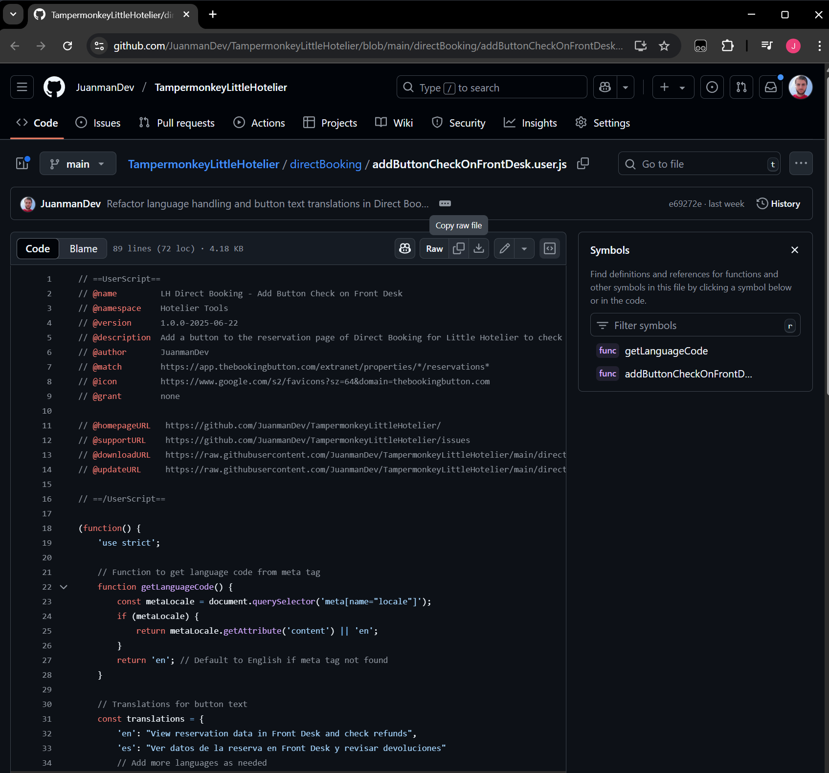The image size is (829, 773).
Task: Collapse getLanguageCode function at line 22
Action: tap(64, 587)
